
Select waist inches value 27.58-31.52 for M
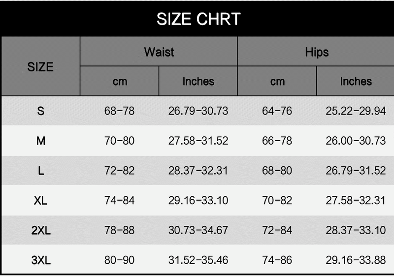click(198, 141)
